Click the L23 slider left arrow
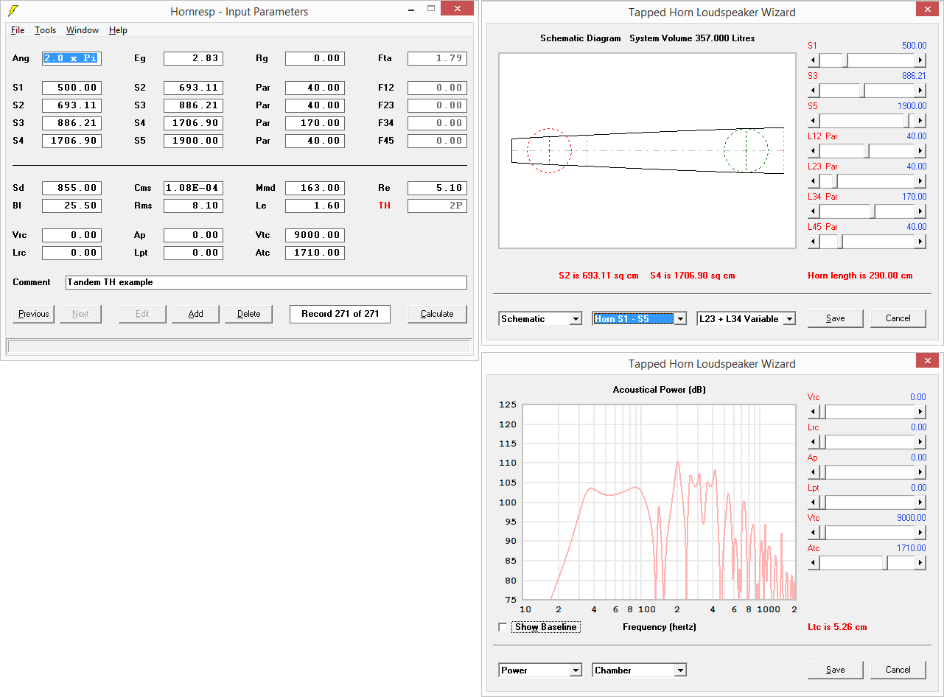The image size is (944, 697). 814,181
